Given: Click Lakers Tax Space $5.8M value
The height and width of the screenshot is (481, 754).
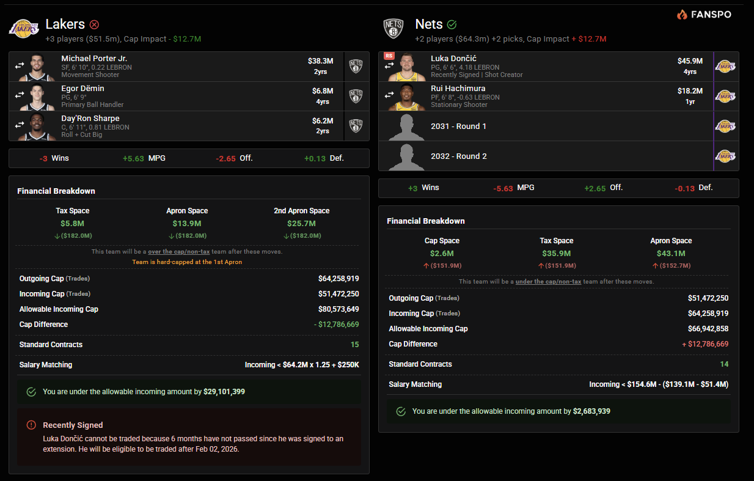Looking at the screenshot, I should pos(73,224).
